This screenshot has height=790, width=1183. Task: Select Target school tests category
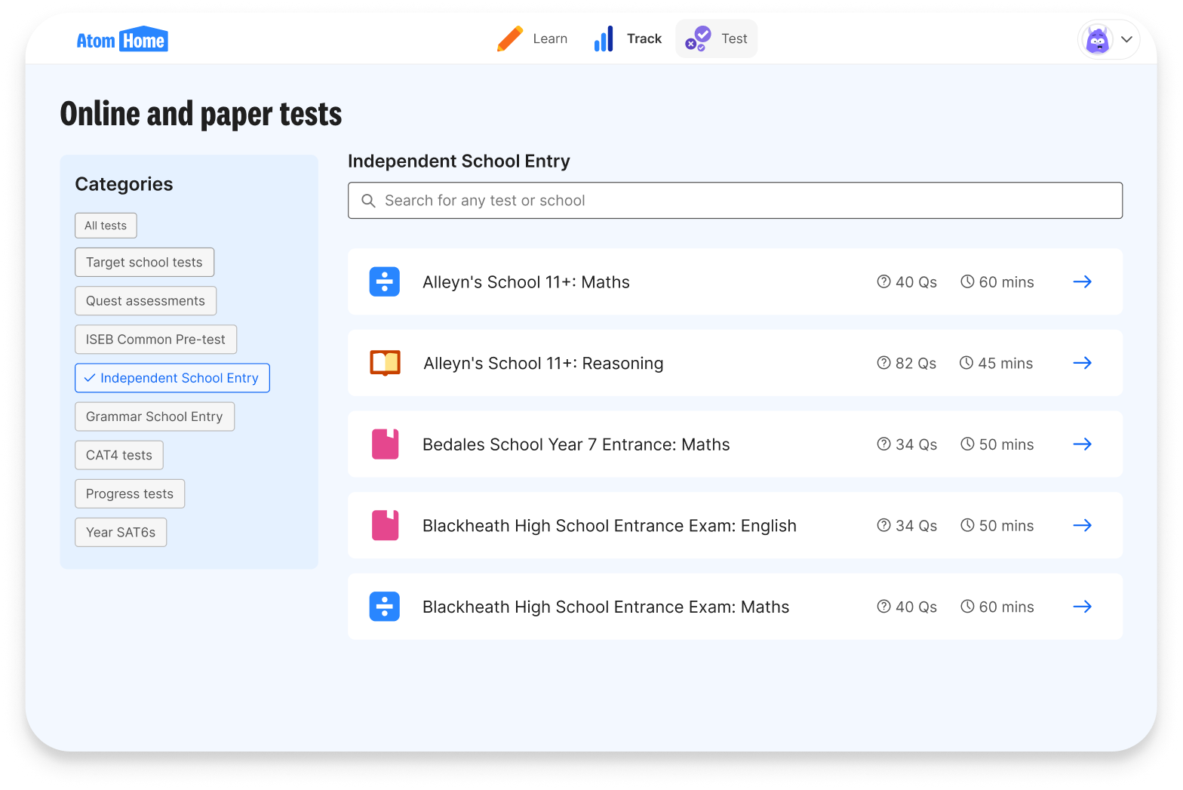[x=144, y=263]
